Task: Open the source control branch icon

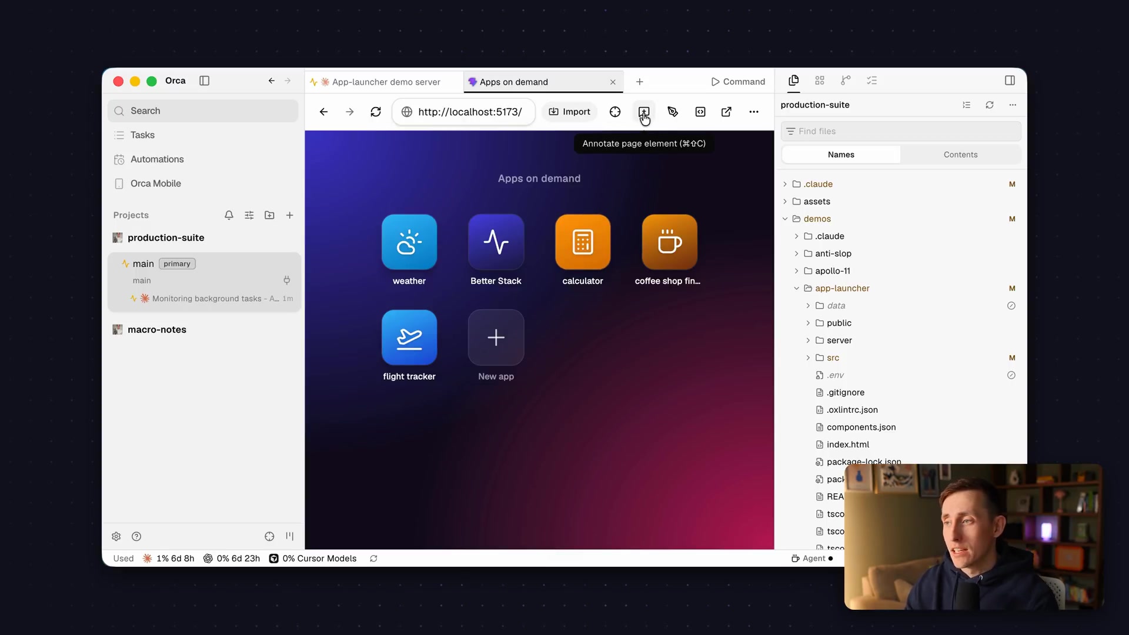Action: (x=846, y=81)
